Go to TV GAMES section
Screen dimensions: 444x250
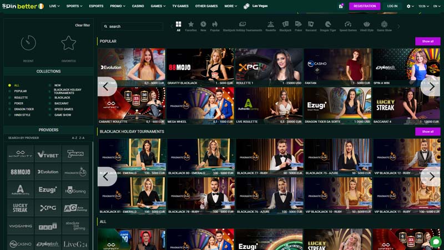pyautogui.click(x=180, y=6)
